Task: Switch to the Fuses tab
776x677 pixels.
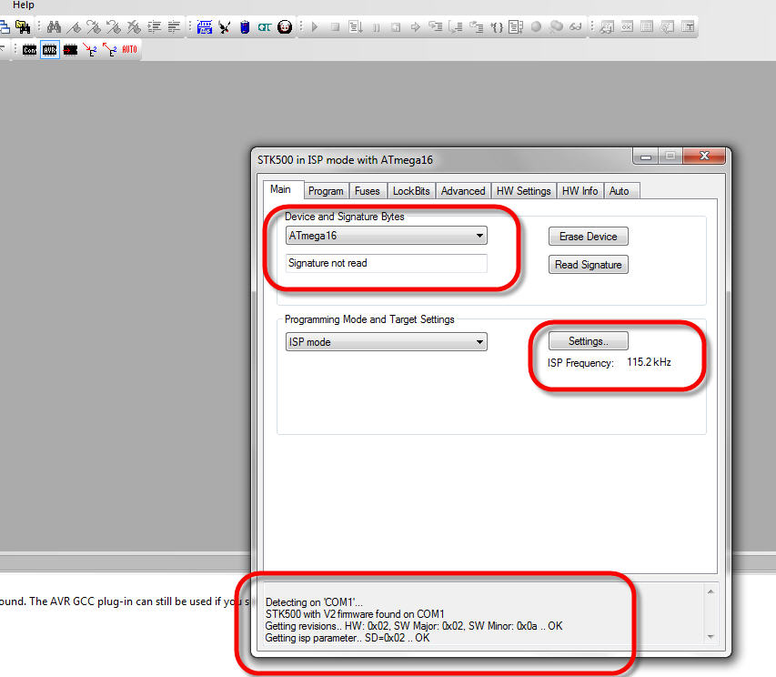Action: pyautogui.click(x=368, y=191)
